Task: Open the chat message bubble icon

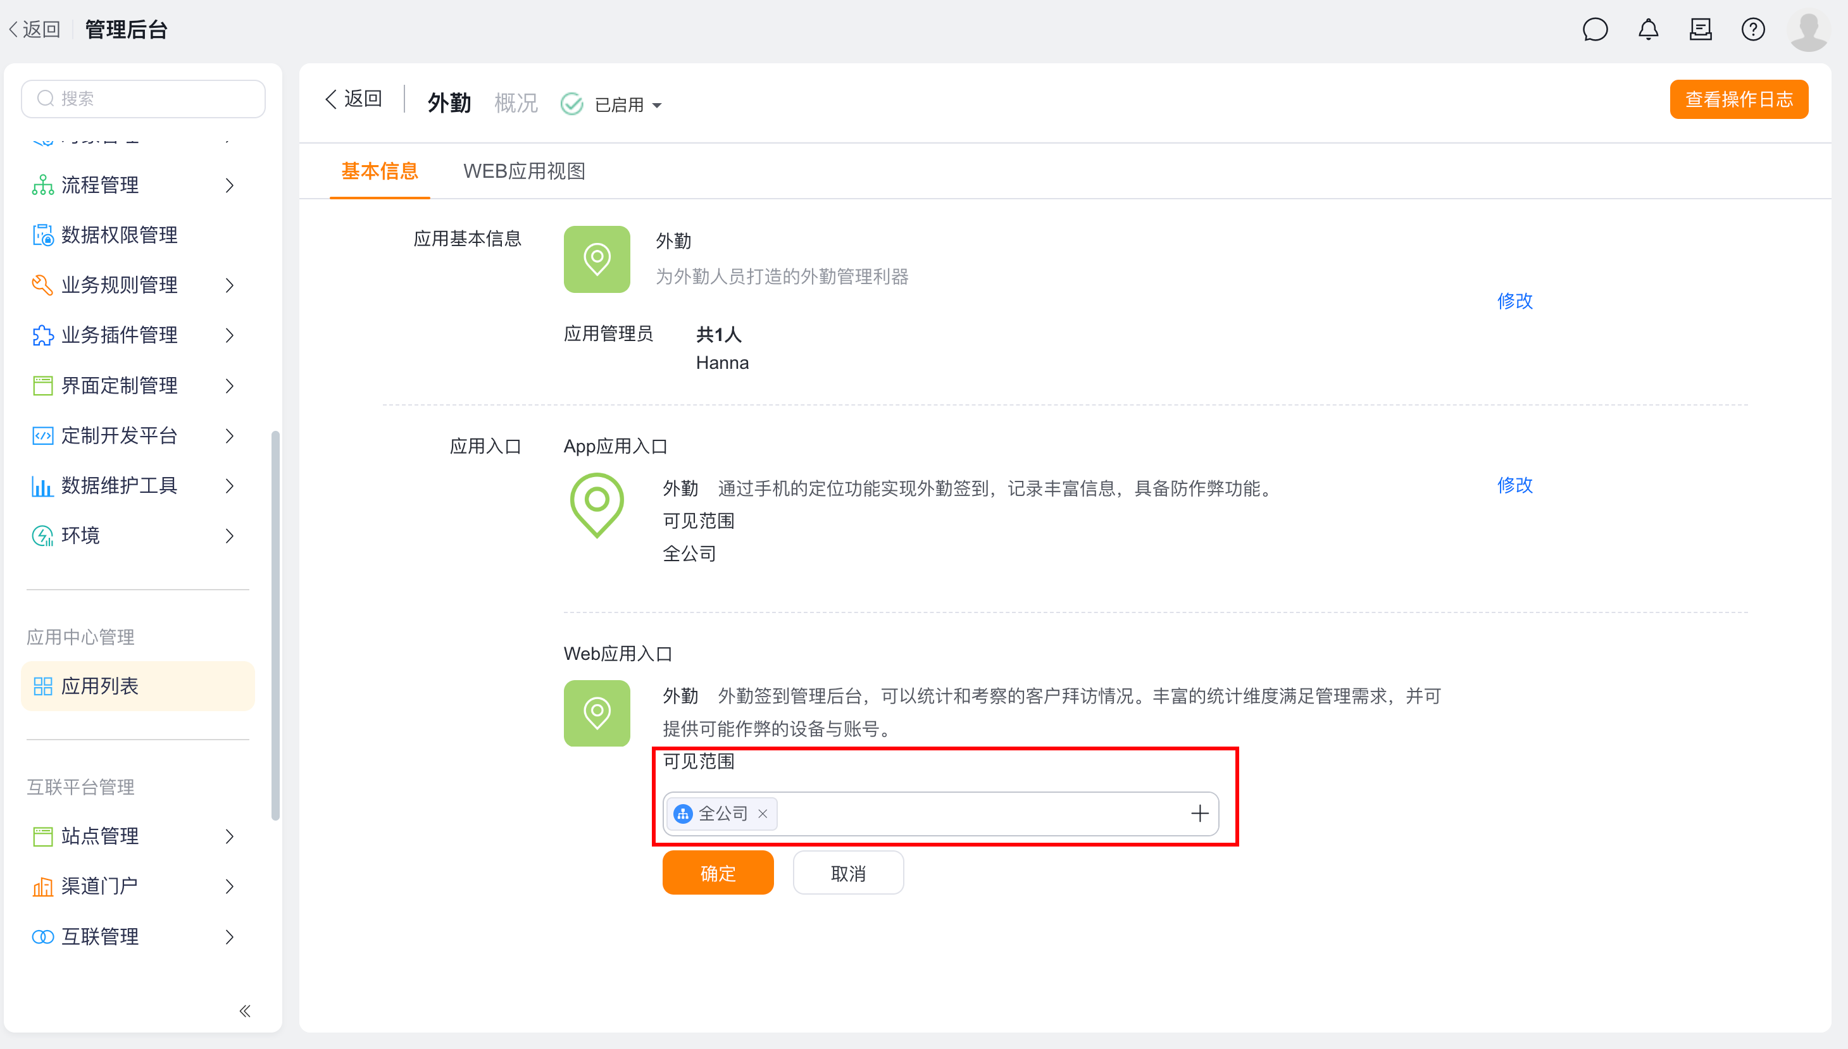Action: [1595, 30]
